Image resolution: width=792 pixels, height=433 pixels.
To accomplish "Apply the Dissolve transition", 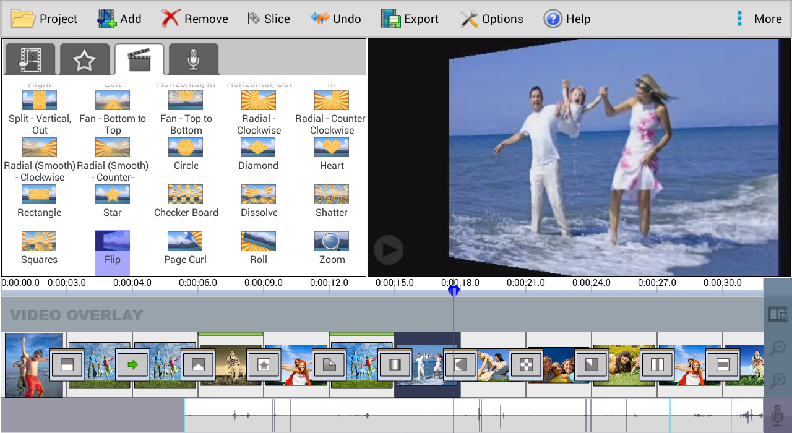I will pyautogui.click(x=258, y=194).
